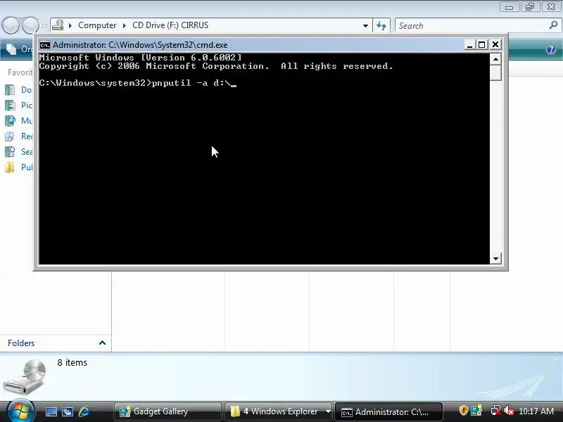Open Searches link in Explorer sidebar
Screen dimensions: 563x422
point(19,151)
